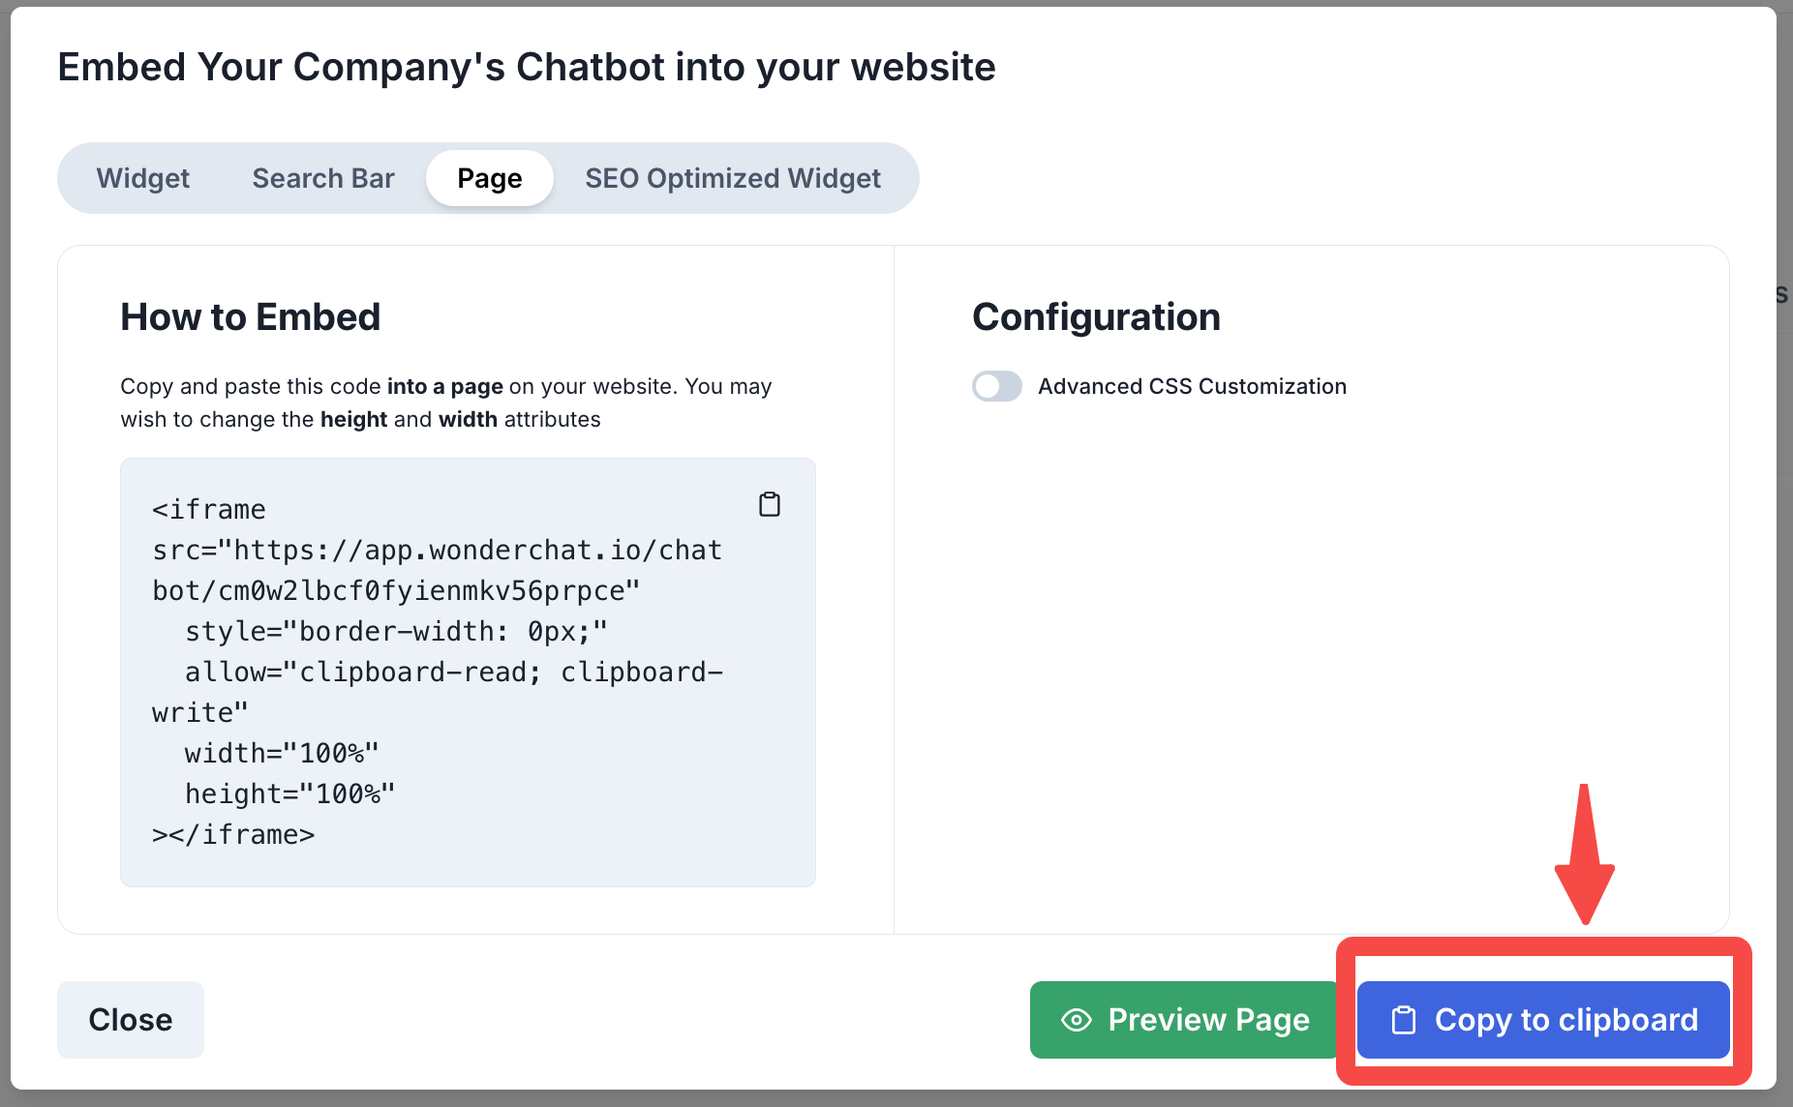Click the Configuration heading
Screen dimensions: 1793x1107
tap(1096, 317)
